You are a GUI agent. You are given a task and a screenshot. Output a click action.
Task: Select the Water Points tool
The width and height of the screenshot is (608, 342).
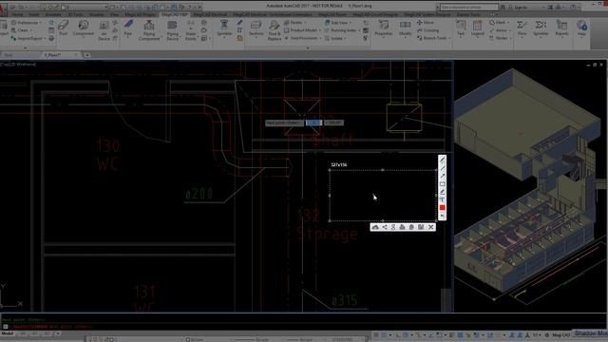point(190,29)
